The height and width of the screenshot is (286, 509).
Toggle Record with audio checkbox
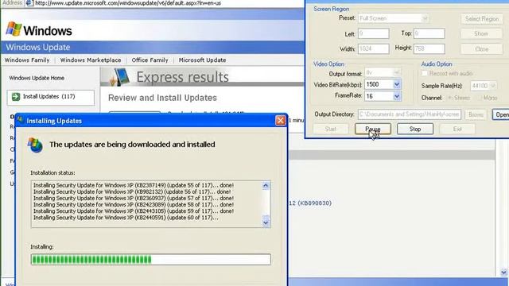coord(424,73)
